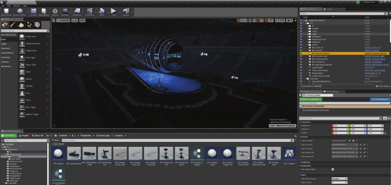Open the Marketplace from the toolbar
Screen dimensions: 391x185
click(x=43, y=11)
